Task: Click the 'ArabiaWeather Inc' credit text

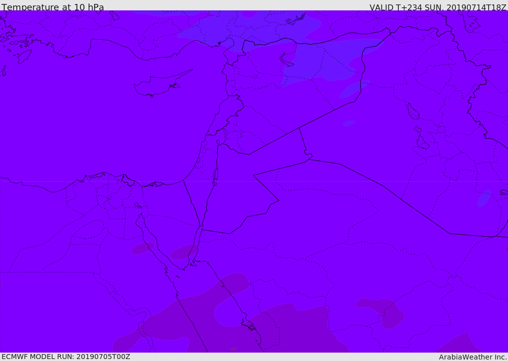Action: [473, 357]
